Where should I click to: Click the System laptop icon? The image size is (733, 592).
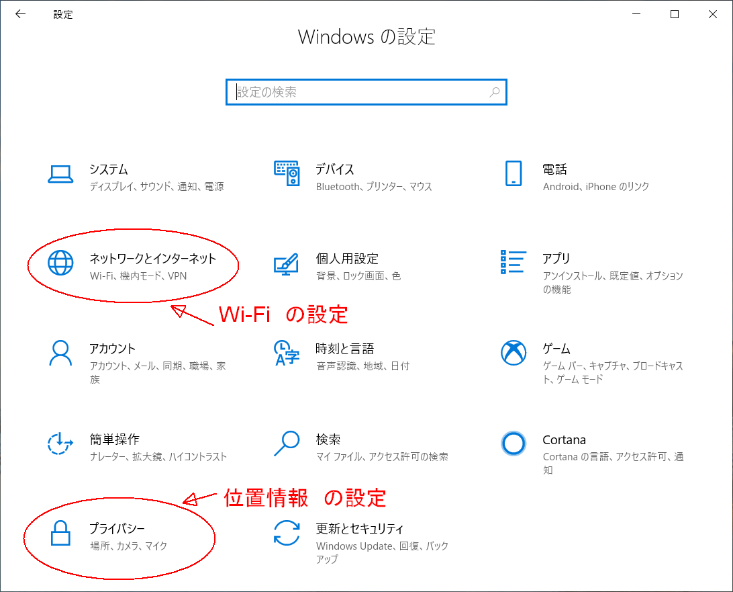click(60, 174)
